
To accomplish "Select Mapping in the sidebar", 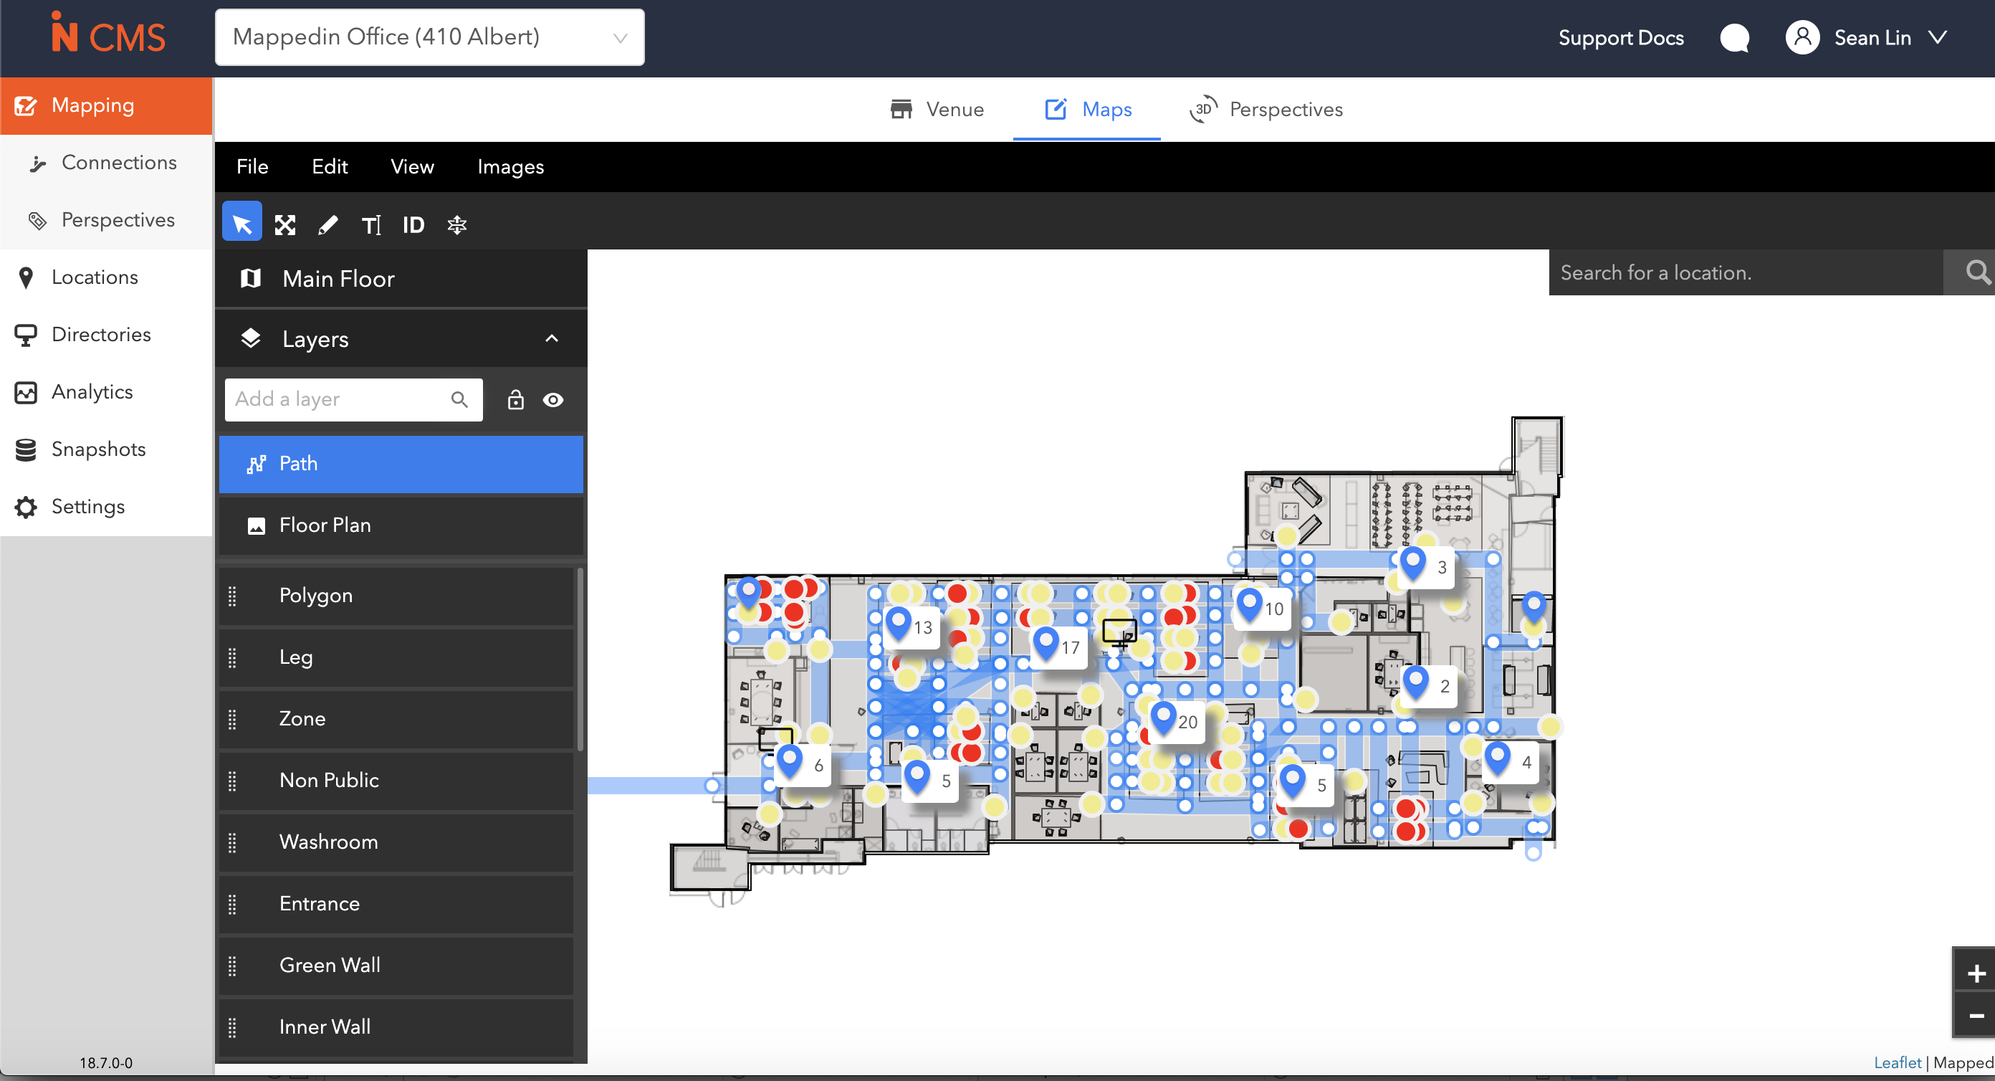I will click(106, 105).
